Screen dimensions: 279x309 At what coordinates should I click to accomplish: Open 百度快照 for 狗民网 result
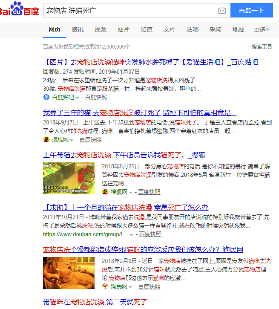click(x=149, y=286)
